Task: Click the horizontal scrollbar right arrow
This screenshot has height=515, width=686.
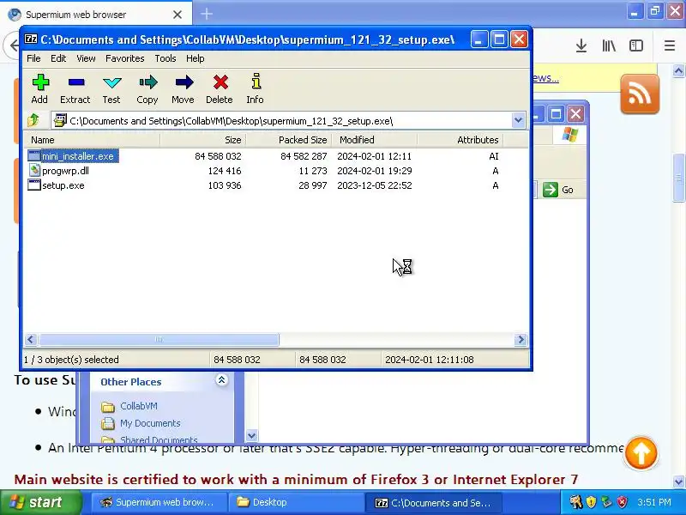Action: (x=521, y=339)
